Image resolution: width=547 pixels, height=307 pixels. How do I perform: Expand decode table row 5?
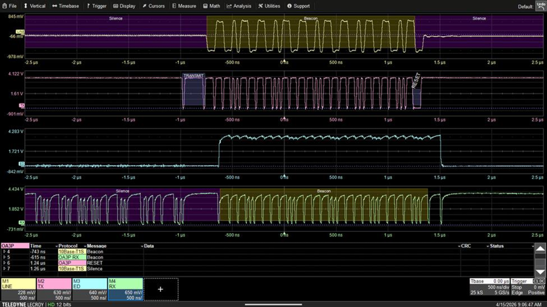tap(4, 257)
